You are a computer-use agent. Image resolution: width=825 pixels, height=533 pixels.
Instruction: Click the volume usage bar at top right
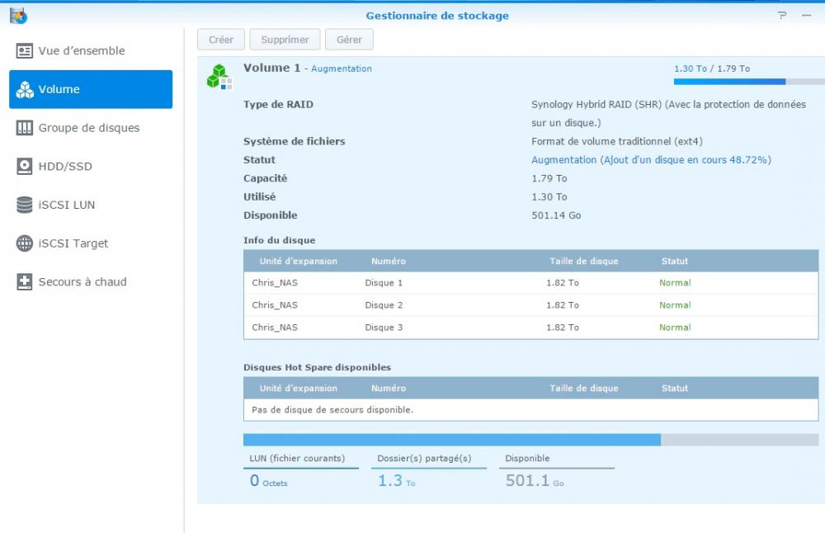point(748,82)
